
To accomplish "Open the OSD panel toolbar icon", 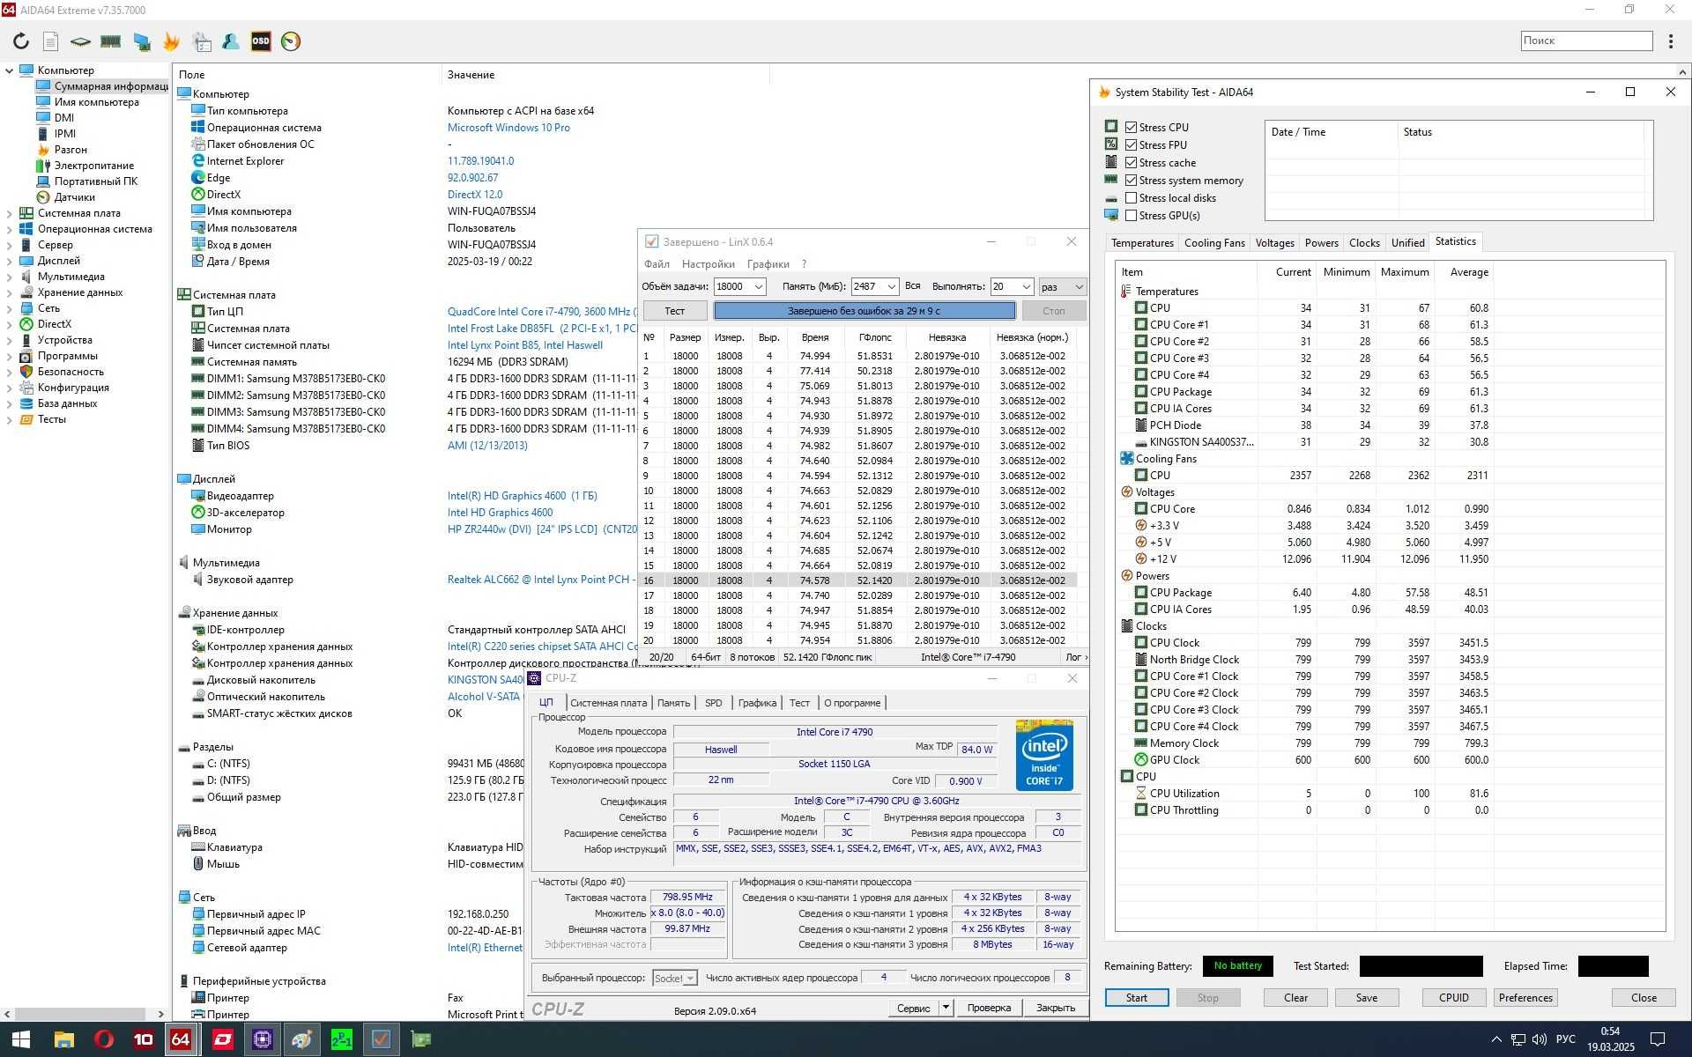I will pos(261,41).
